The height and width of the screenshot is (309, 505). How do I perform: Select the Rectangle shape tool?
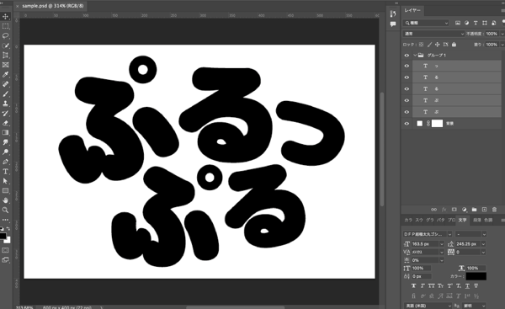[6, 191]
